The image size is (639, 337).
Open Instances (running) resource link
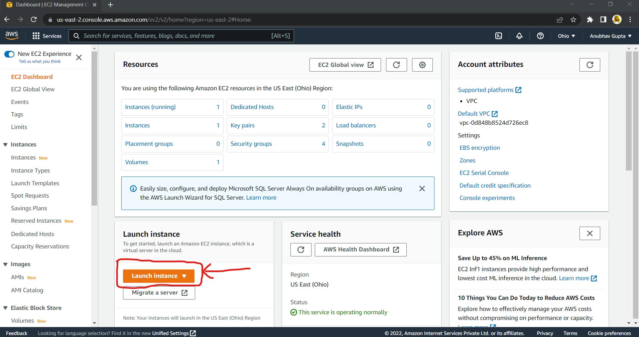coord(150,107)
